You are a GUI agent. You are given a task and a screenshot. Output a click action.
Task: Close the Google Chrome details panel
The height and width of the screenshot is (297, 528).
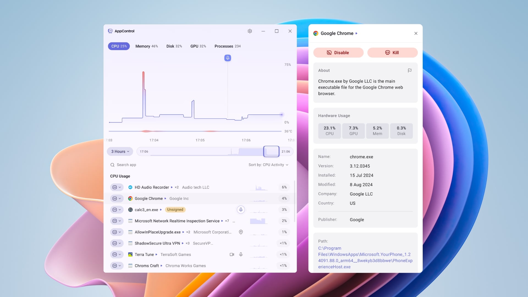(416, 33)
